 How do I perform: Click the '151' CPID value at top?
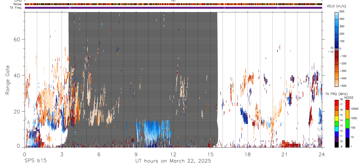pos(173,1)
